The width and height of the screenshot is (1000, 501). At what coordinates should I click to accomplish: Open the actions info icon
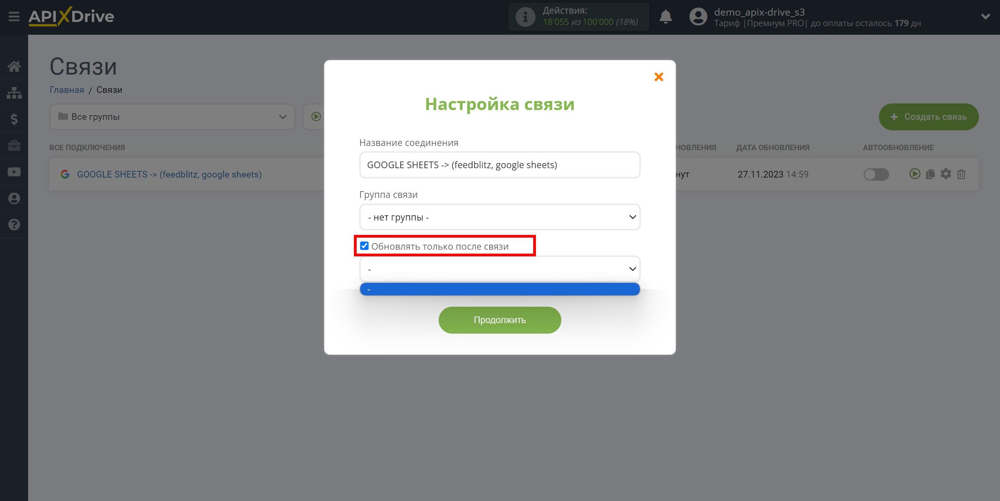click(x=525, y=17)
